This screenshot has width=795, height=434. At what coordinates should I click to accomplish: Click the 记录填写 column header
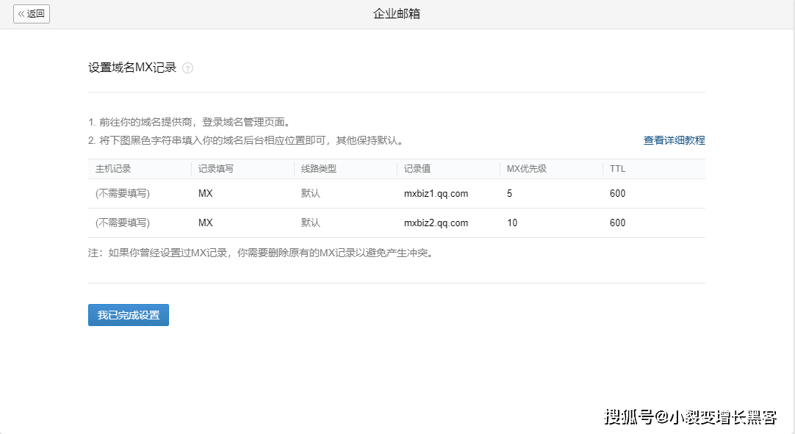216,169
